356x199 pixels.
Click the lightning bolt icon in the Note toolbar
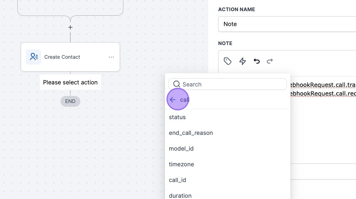pos(243,61)
